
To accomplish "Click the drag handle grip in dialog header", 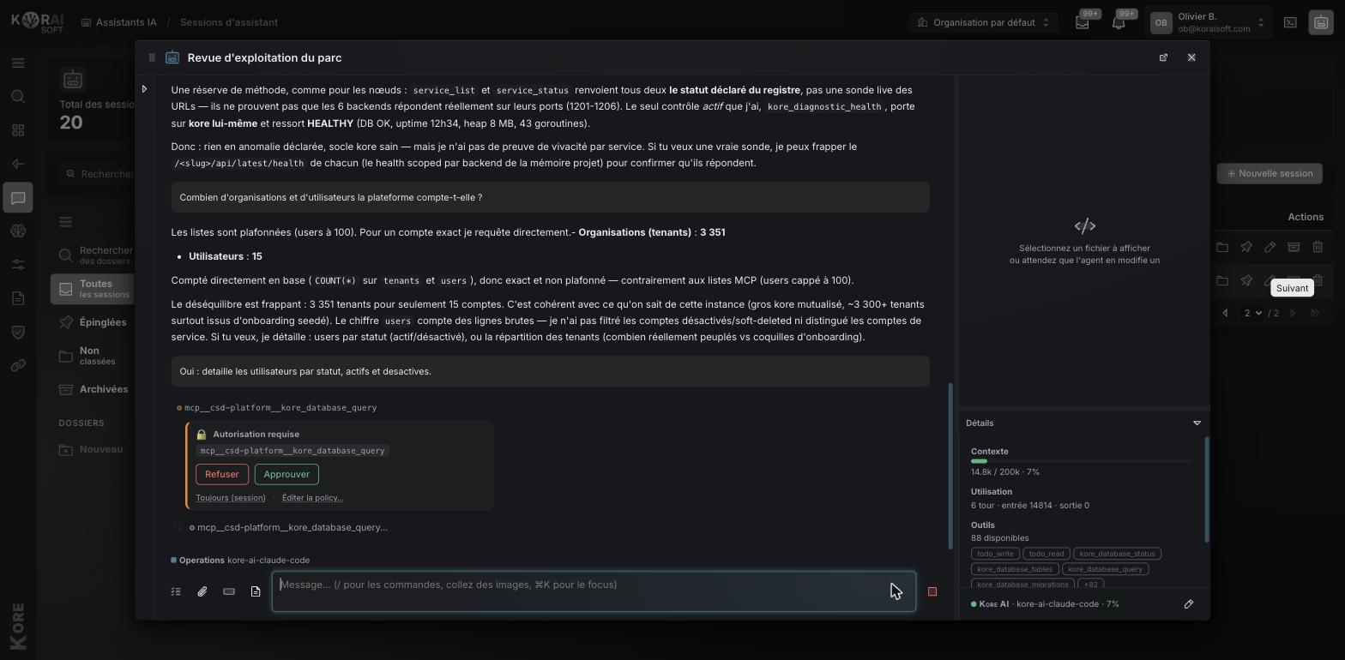I will [x=152, y=57].
